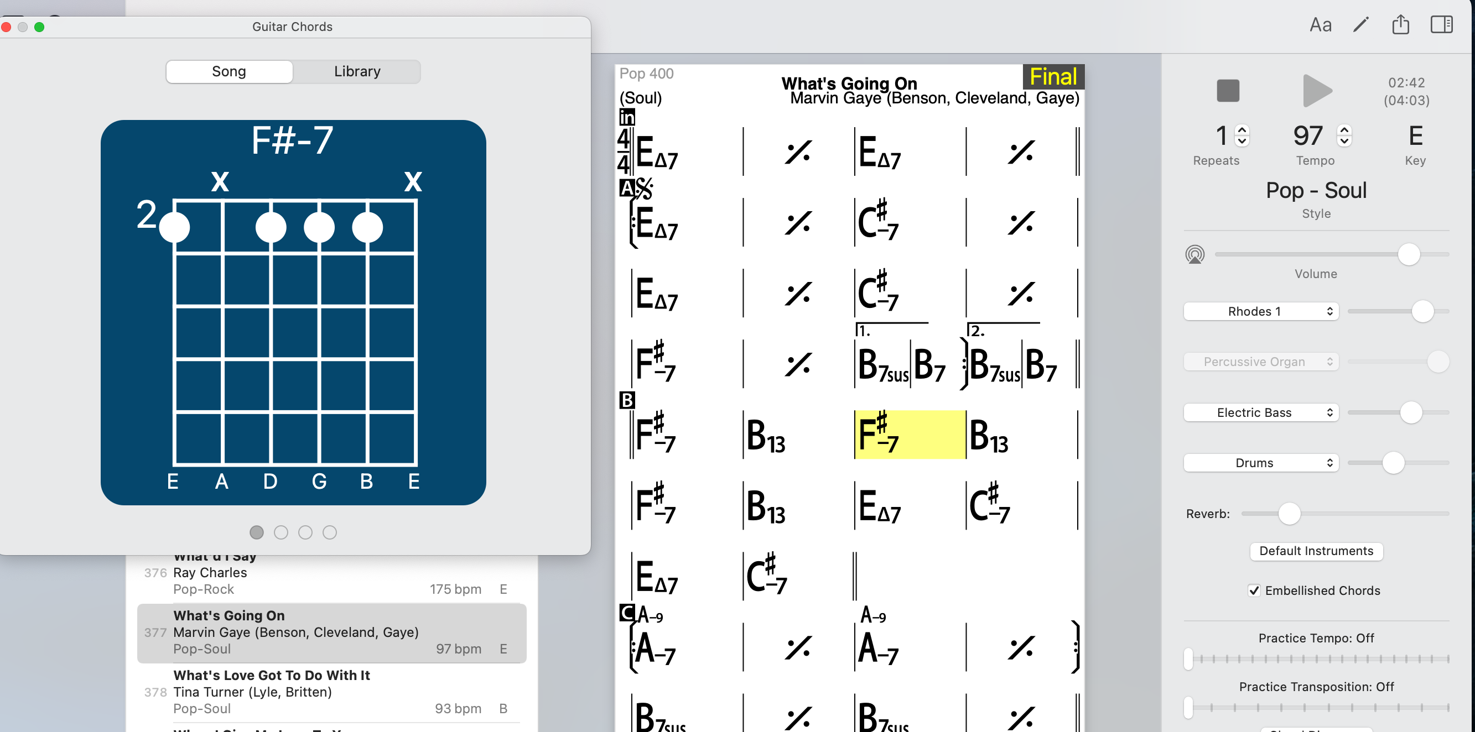
Task: Open the Key selector showing E
Action: click(x=1415, y=136)
